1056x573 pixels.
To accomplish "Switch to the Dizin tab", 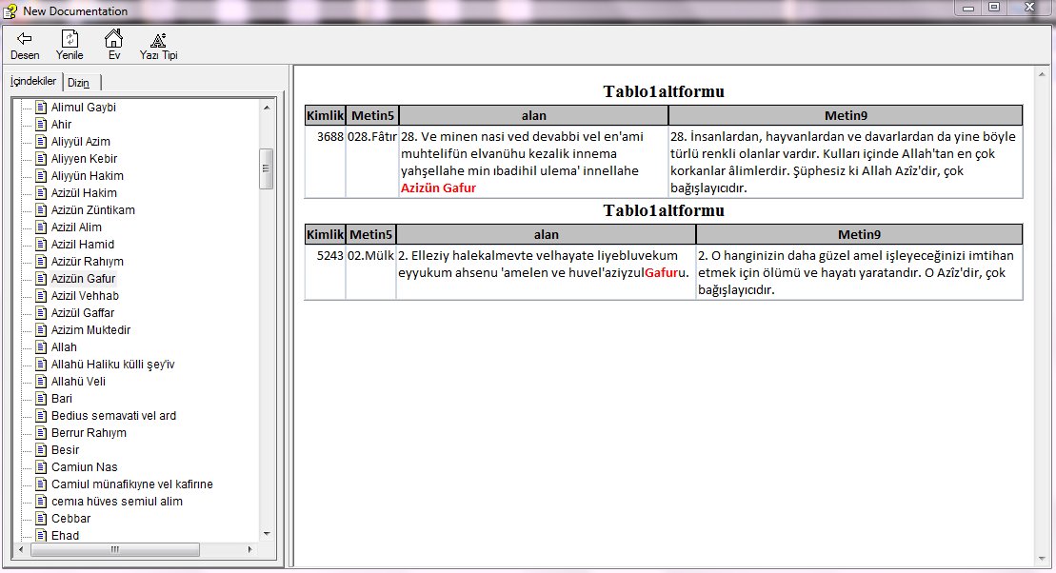I will tap(78, 83).
